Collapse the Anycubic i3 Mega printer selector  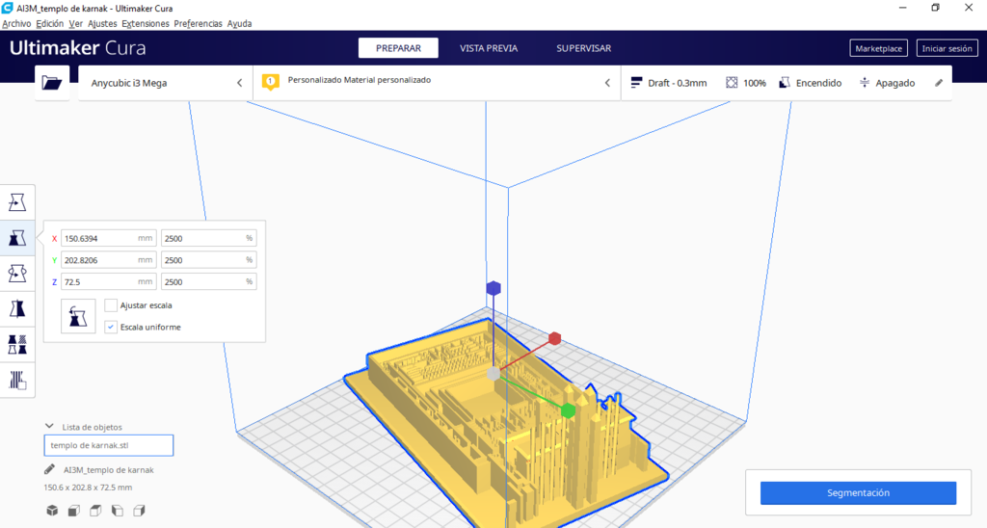pos(240,83)
